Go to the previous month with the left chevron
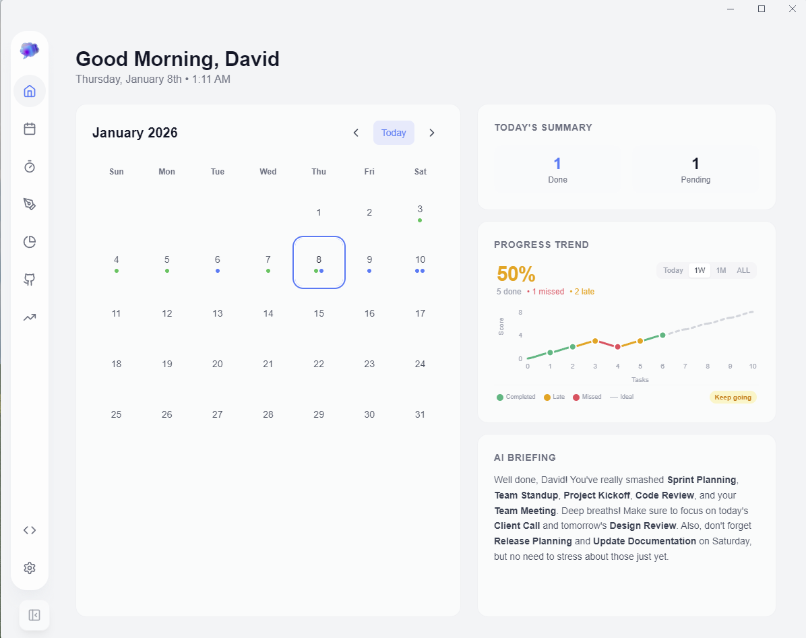Viewport: 806px width, 638px height. coord(356,133)
